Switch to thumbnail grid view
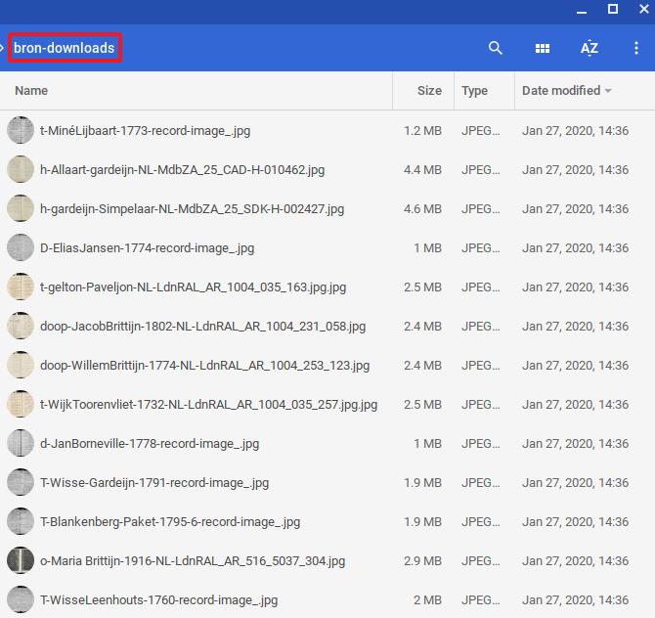 543,48
